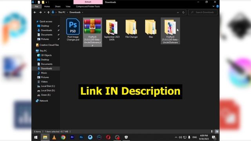Viewport: 251px width, 141px height.
Task: Open Google Chrome from taskbar
Action: 63,137
